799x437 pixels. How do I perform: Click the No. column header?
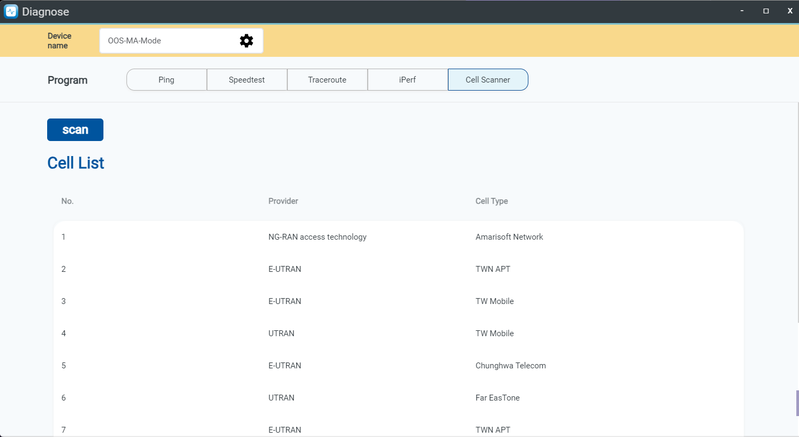pyautogui.click(x=68, y=201)
